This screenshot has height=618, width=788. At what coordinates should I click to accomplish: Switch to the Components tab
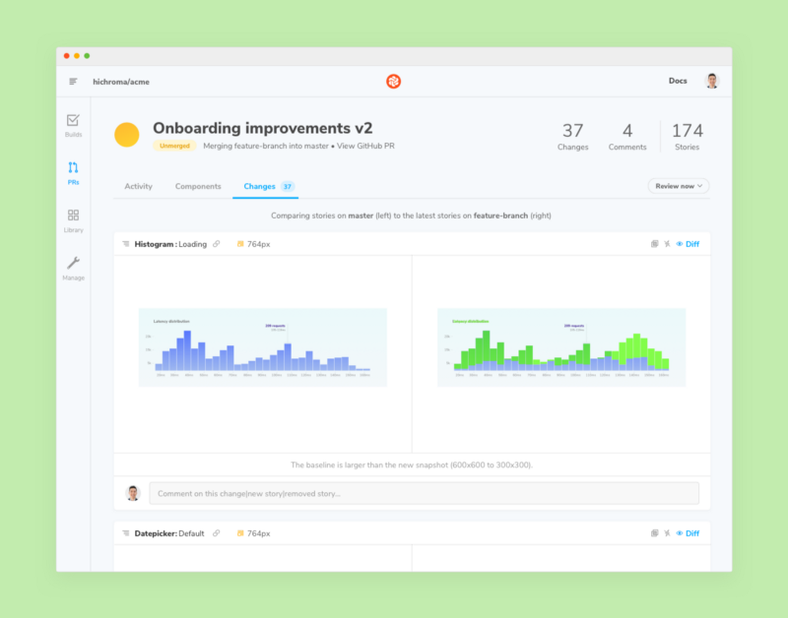click(198, 186)
